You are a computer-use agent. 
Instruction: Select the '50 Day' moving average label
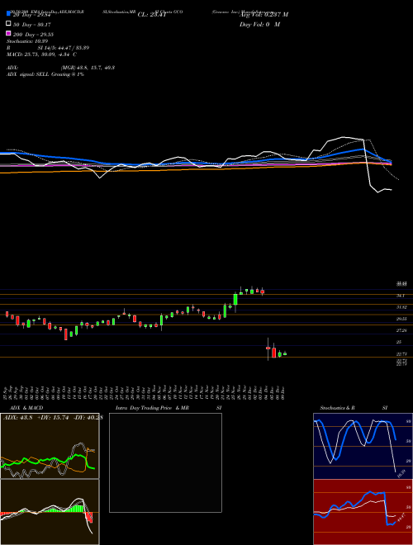pyautogui.click(x=33, y=24)
